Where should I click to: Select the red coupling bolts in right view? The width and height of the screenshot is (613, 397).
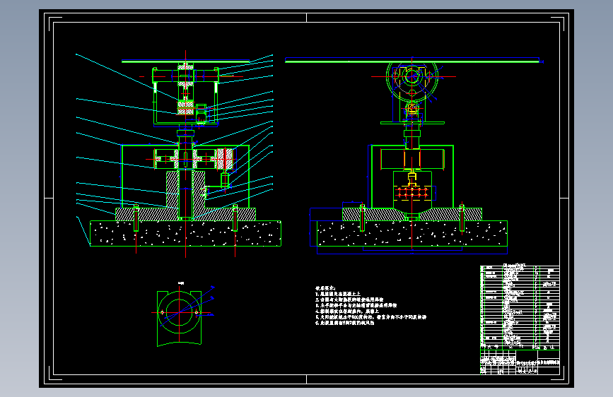tap(412, 192)
